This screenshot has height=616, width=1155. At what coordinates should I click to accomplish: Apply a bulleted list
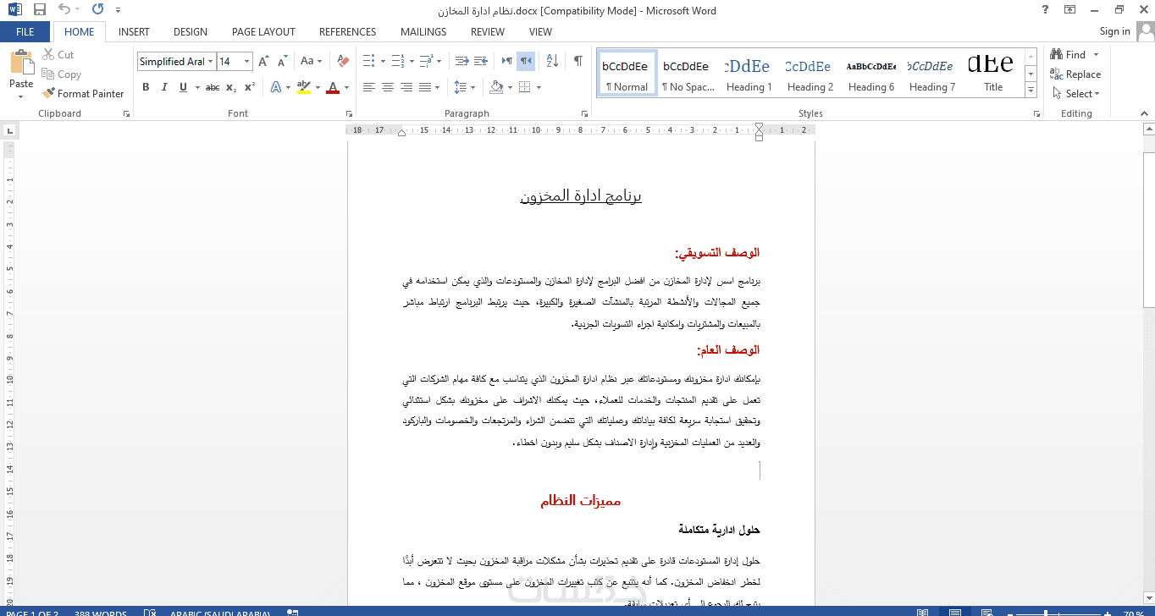click(368, 62)
